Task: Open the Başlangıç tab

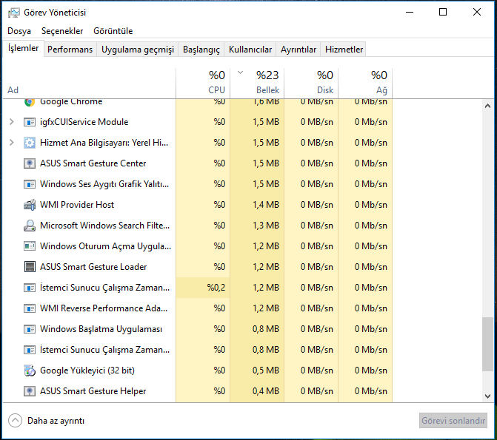Action: click(201, 50)
